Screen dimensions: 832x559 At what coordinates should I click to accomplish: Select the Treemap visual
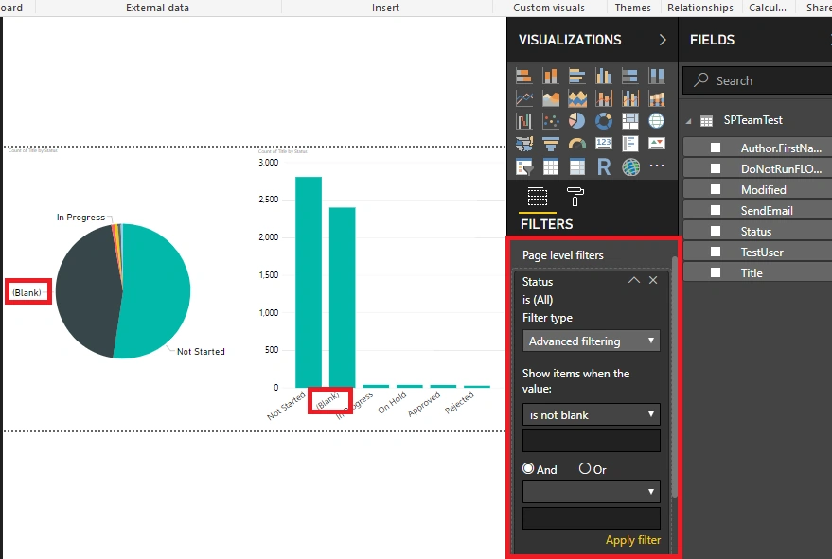pyautogui.click(x=629, y=121)
